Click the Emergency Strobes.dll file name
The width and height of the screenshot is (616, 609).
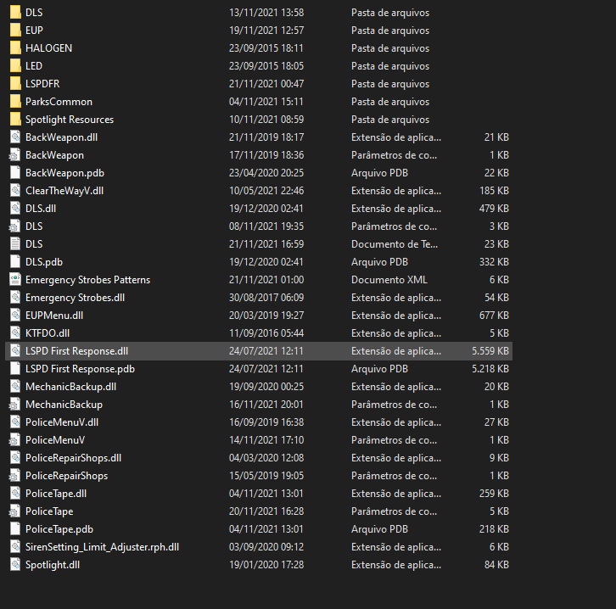[x=75, y=298]
